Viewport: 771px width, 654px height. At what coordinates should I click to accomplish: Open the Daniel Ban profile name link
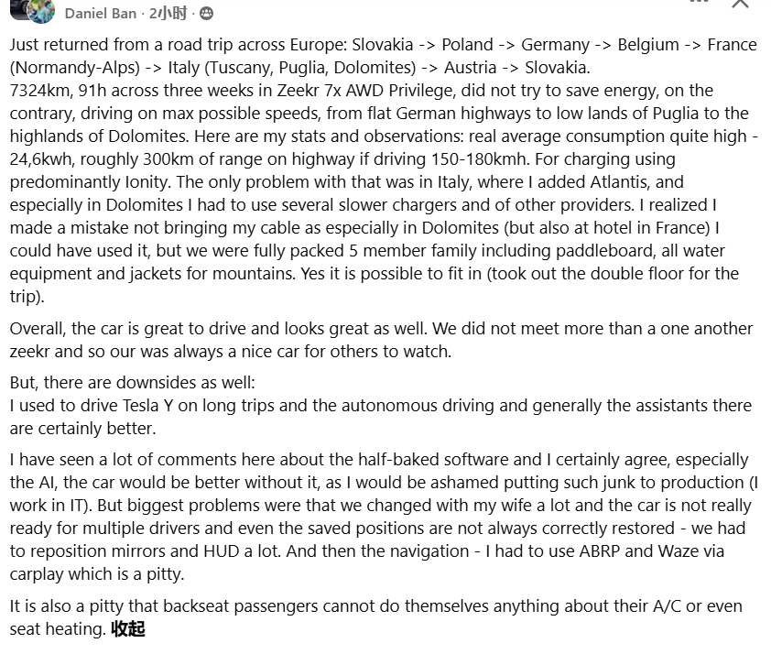click(101, 13)
